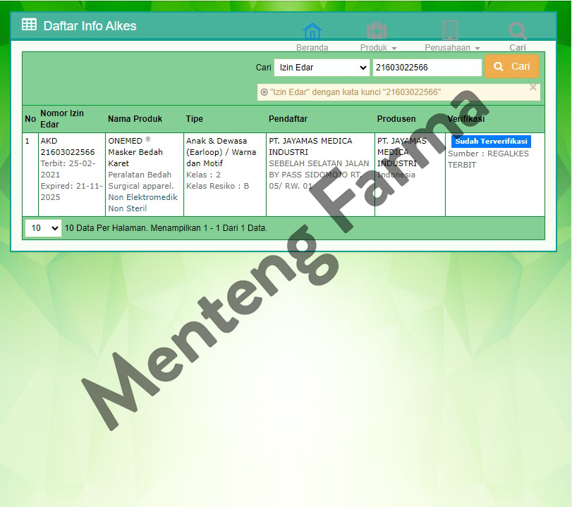Click inside the search keyword input field

point(427,67)
